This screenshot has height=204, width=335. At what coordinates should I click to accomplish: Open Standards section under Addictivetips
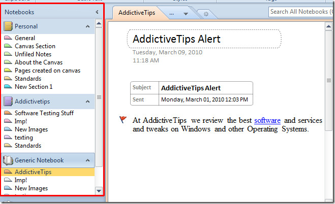click(x=28, y=146)
